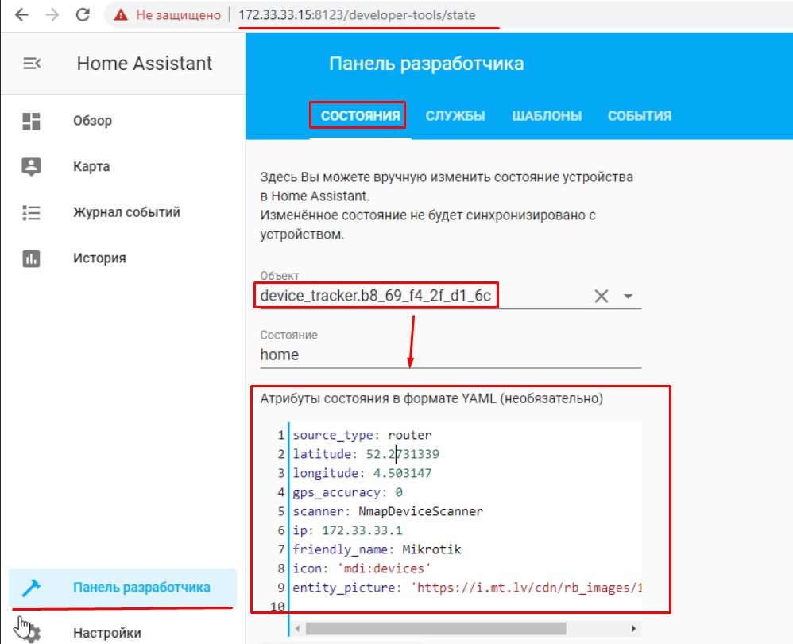Switch to the ШАБЛОНЫ tab
Screen dimensions: 793x644
(x=547, y=116)
